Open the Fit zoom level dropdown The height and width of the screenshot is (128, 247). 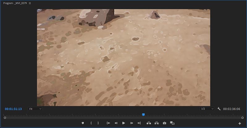[x=35, y=109]
